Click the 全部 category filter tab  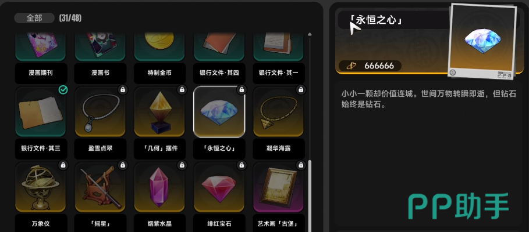coord(34,18)
